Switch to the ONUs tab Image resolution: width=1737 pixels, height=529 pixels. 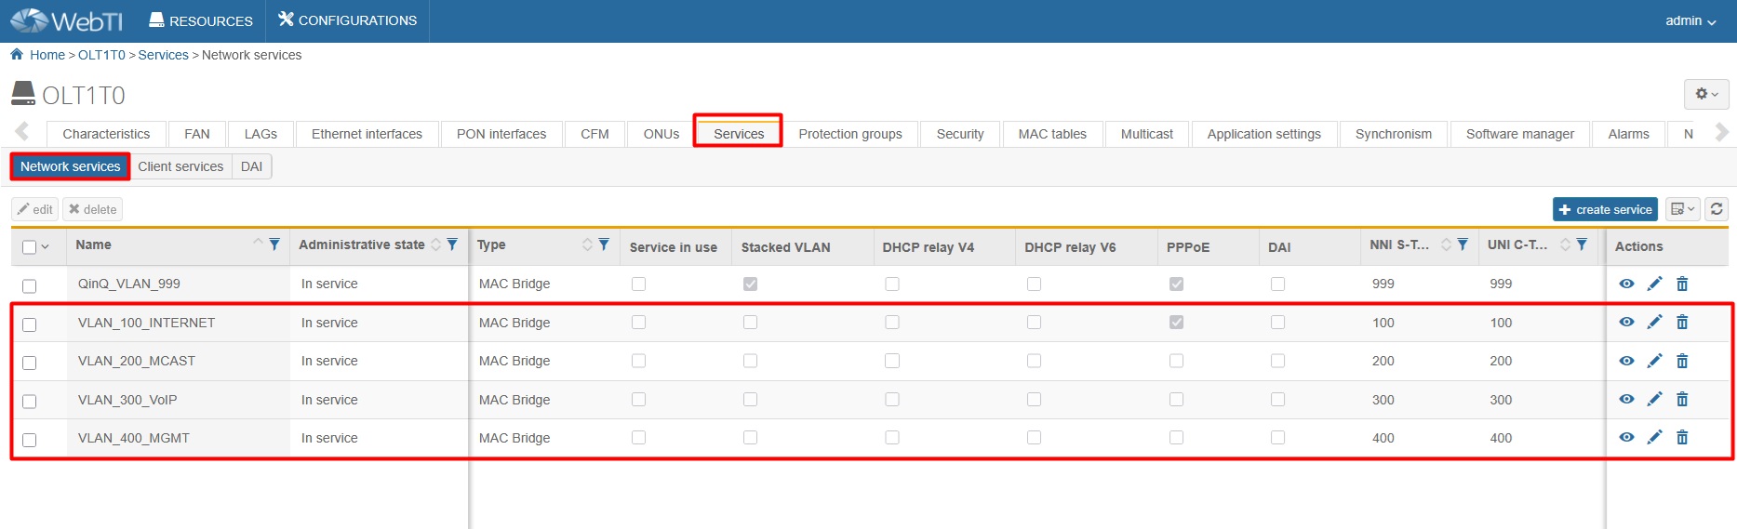661,134
